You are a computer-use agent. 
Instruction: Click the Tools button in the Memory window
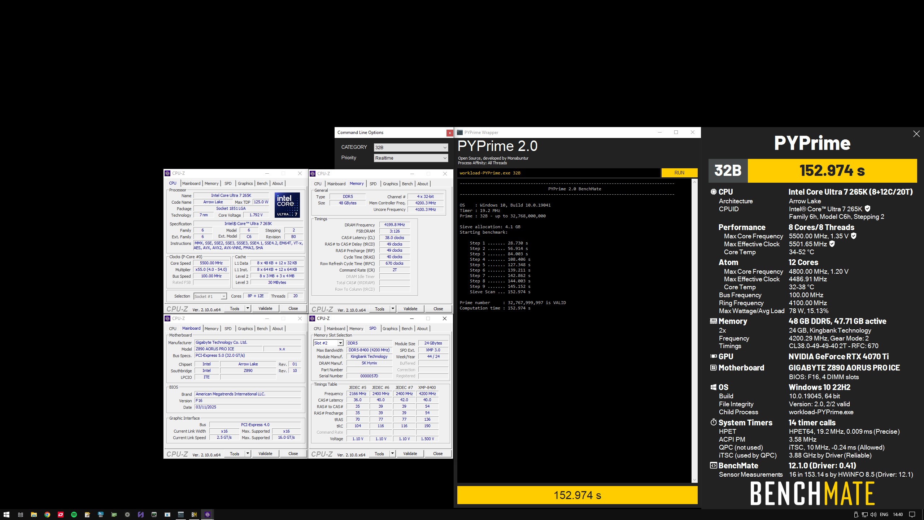point(380,309)
